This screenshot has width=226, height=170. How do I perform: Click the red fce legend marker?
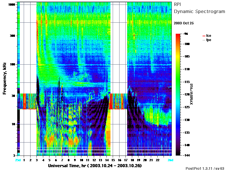click(204, 36)
